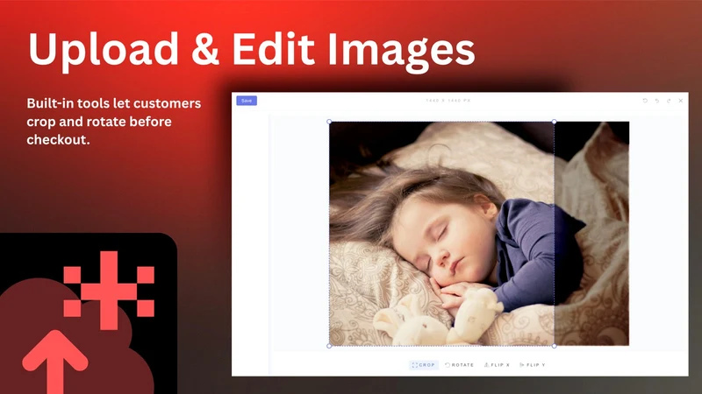Close the image editor
This screenshot has height=394, width=702.
681,101
